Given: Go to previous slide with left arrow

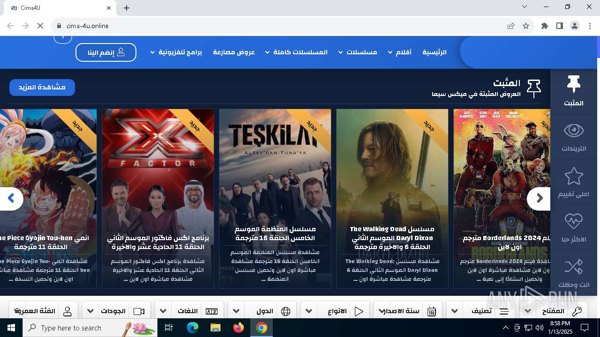Looking at the screenshot, I should 11,198.
